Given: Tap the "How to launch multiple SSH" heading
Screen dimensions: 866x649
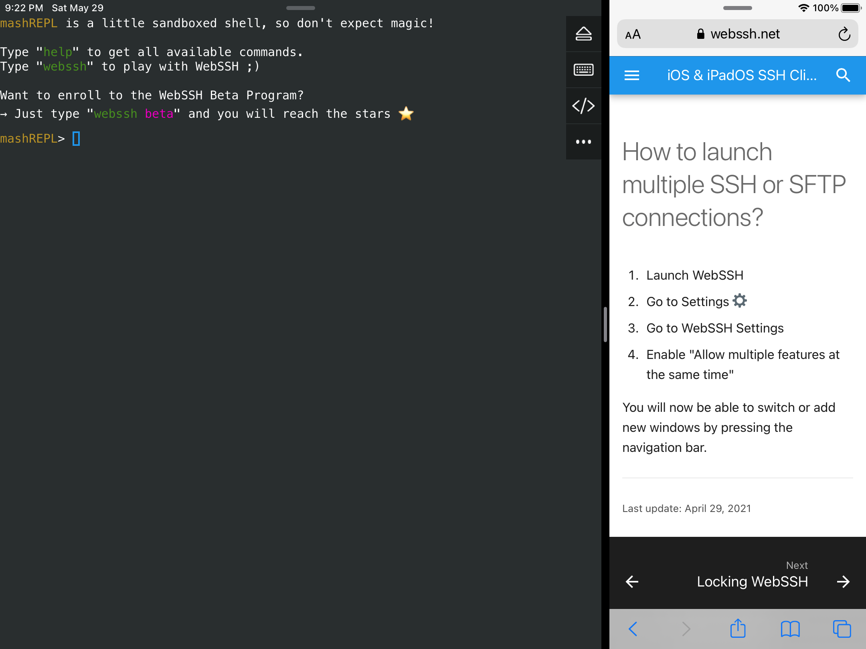Looking at the screenshot, I should pos(734,184).
